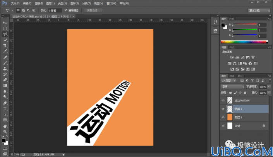Click Subtract from selection mode button

tap(28, 10)
